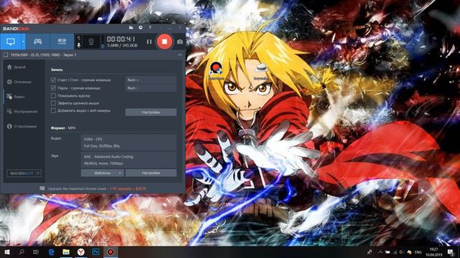460x258 pixels.
Task: Open Настройки button under Формат section
Action: (x=151, y=173)
